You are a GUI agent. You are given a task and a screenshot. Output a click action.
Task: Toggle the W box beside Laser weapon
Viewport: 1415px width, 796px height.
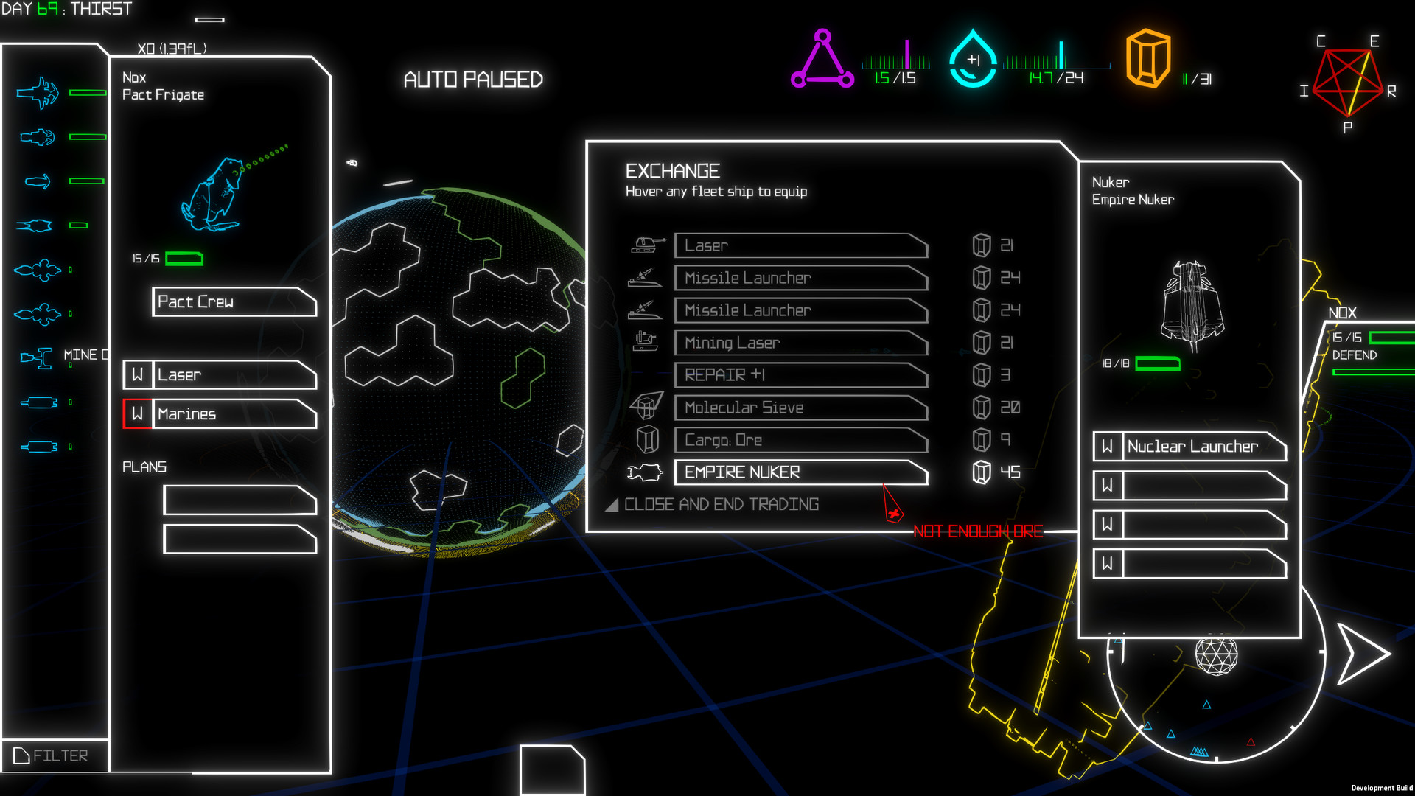137,375
